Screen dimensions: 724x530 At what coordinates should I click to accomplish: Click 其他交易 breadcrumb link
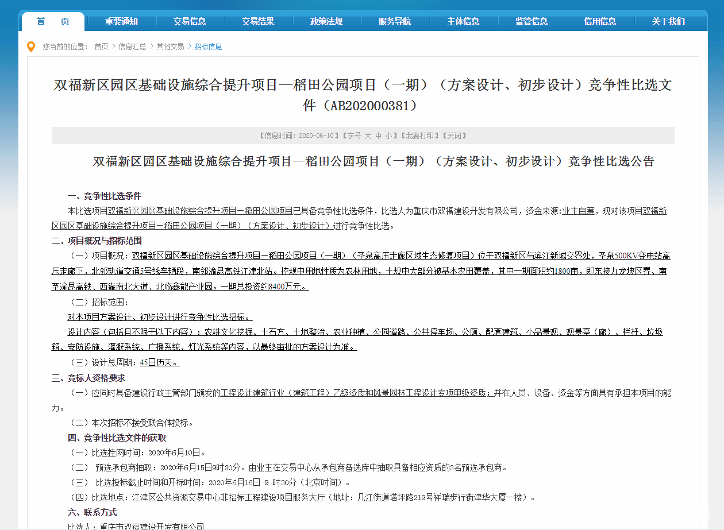click(171, 47)
